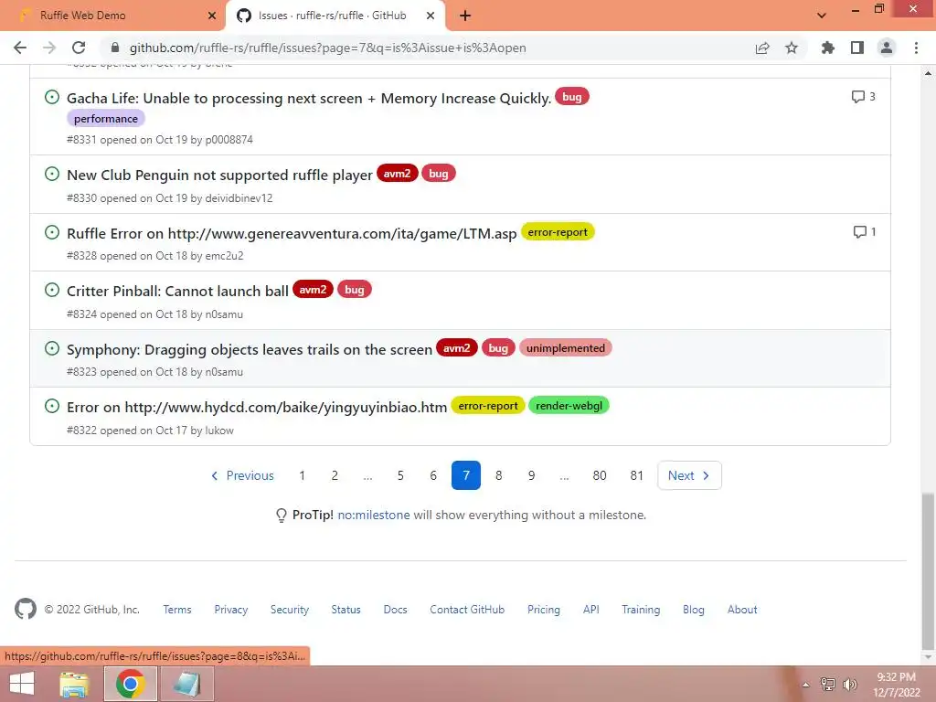Jump to issues page 1
This screenshot has width=936, height=702.
pos(302,475)
